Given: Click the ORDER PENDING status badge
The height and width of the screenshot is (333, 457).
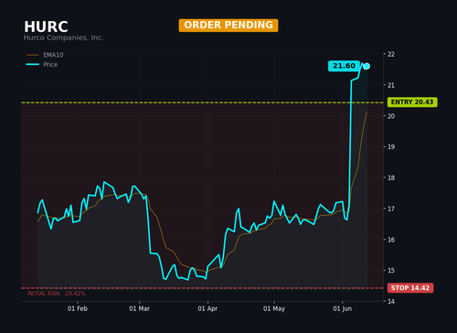Looking at the screenshot, I should pos(228,25).
